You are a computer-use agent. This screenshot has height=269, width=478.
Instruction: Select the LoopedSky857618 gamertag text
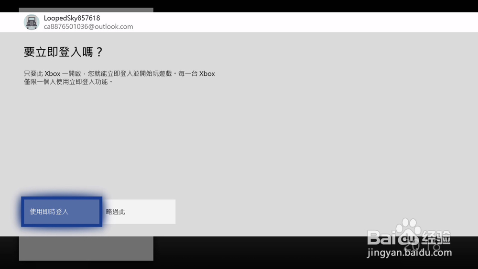tap(72, 18)
